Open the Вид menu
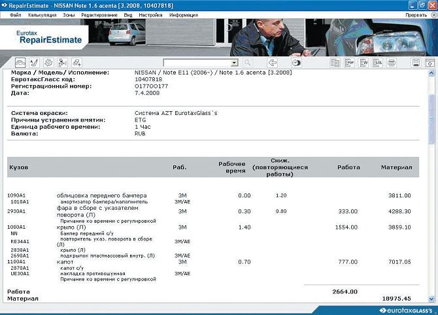The width and height of the screenshot is (438, 315). coord(128,15)
